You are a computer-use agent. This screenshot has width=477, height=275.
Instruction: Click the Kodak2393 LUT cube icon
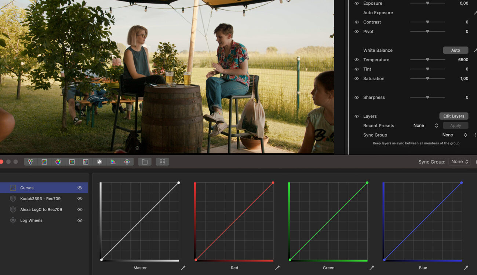13,199
